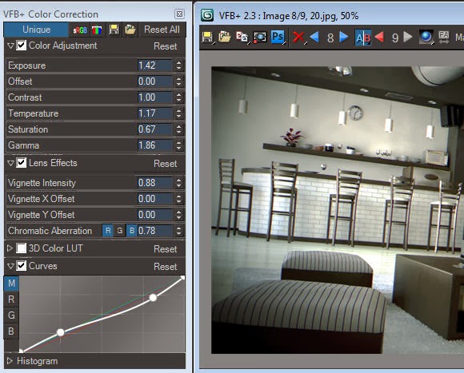Click the Contrast value field 1.00
Screen dimensions: 464x373
pyautogui.click(x=154, y=97)
